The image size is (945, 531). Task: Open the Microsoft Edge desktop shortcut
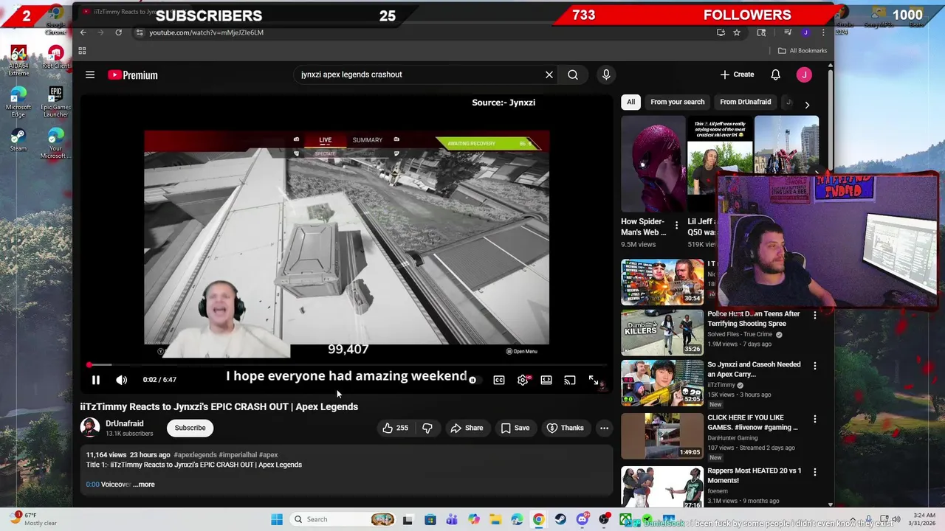(x=18, y=103)
